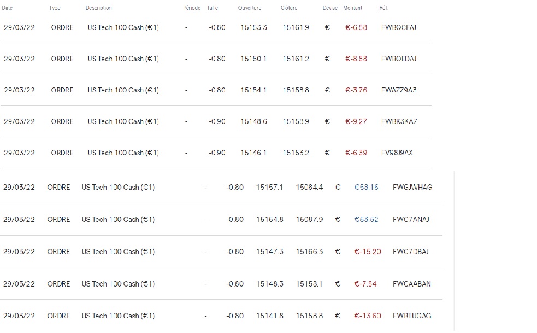The width and height of the screenshot is (537, 333).
Task: Click the Ouverture column header
Action: (250, 8)
